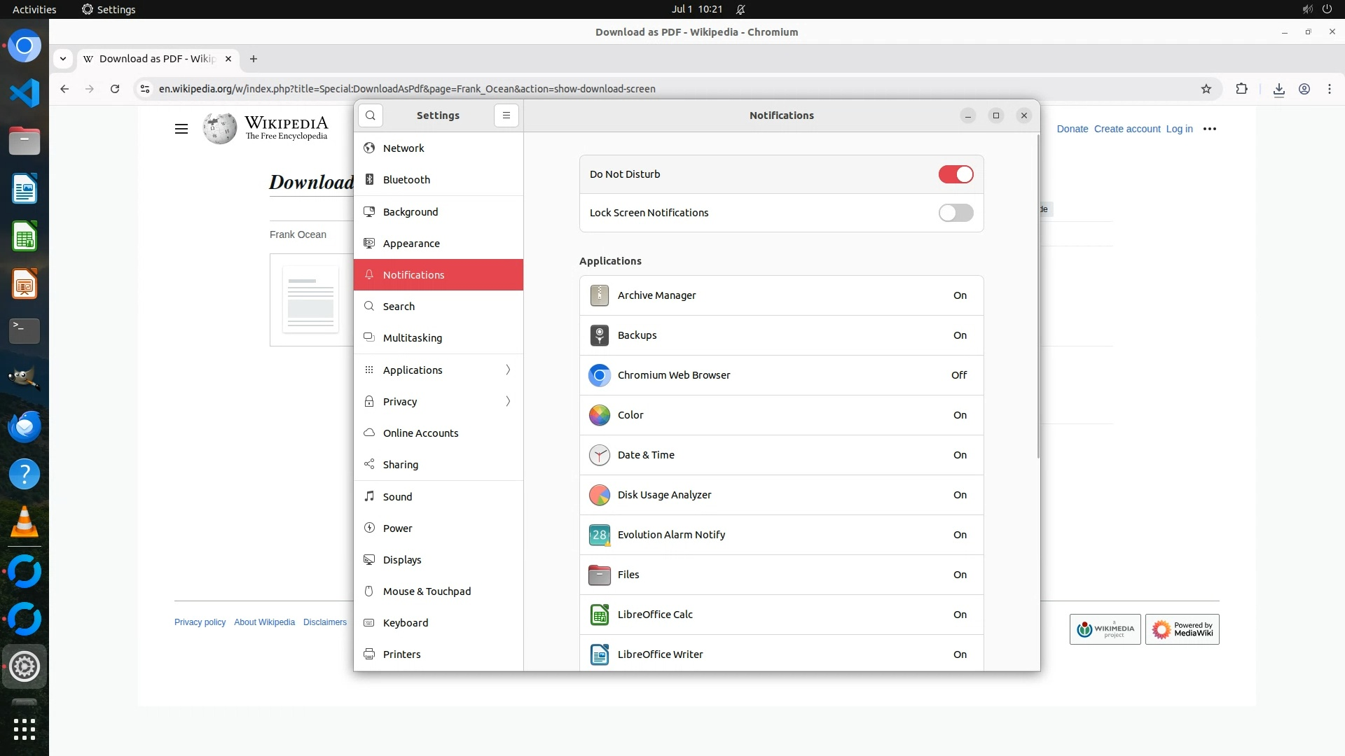Select Sound in Settings sidebar

click(x=397, y=497)
